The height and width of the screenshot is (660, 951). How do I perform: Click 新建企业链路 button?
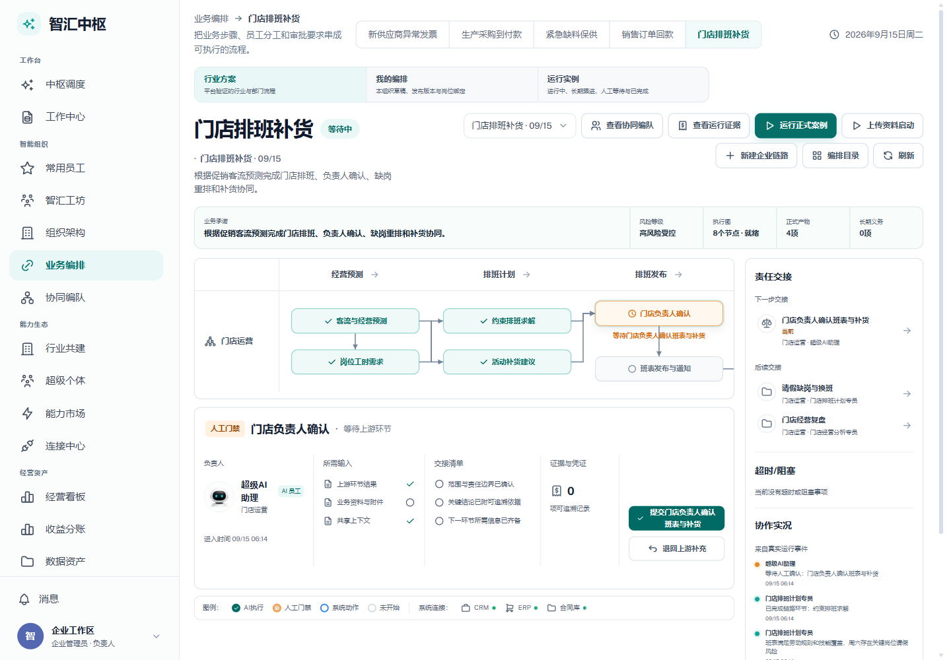pyautogui.click(x=756, y=156)
